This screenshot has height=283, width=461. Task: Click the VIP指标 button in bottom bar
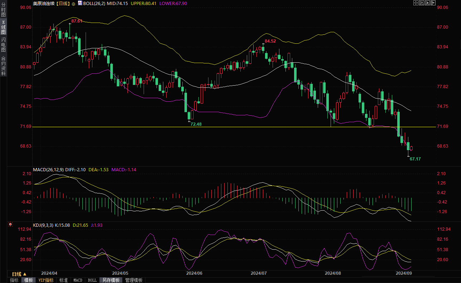(x=46, y=280)
